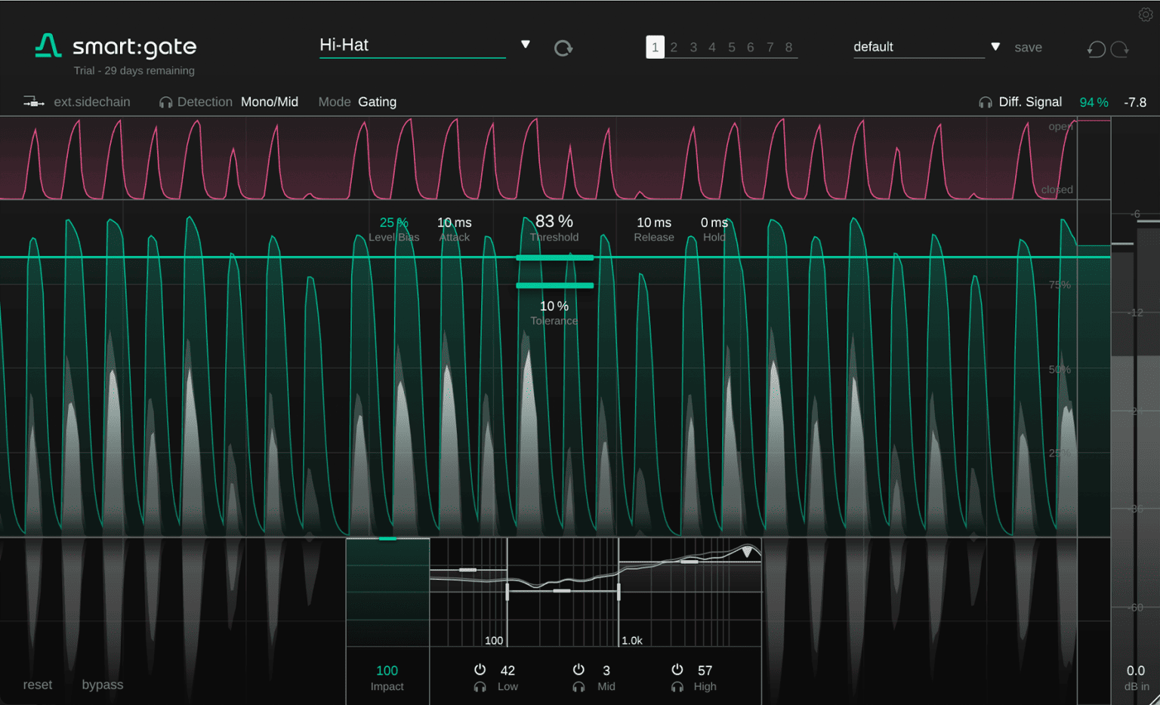Toggle power for the Low band
The width and height of the screenshot is (1160, 705).
click(480, 669)
